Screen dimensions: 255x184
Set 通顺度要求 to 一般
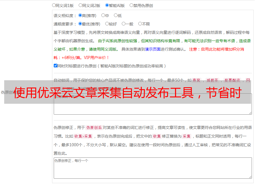pos(123,24)
